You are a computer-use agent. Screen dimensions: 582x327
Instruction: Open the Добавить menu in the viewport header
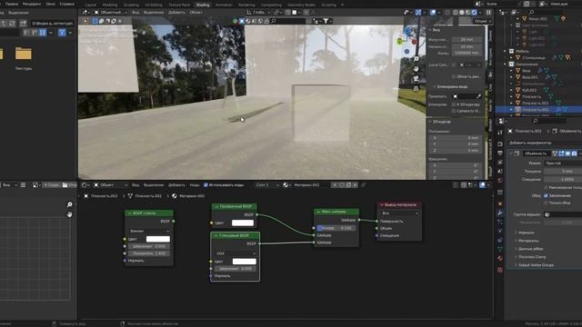tap(176, 12)
